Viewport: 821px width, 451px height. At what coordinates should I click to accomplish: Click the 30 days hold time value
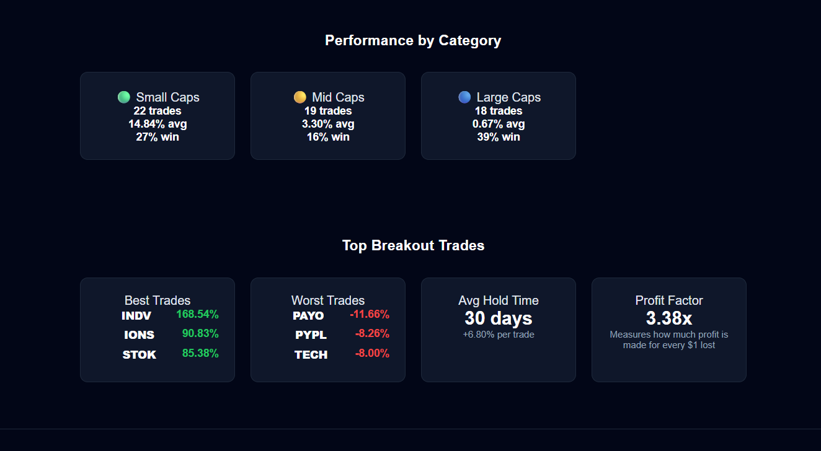[499, 318]
